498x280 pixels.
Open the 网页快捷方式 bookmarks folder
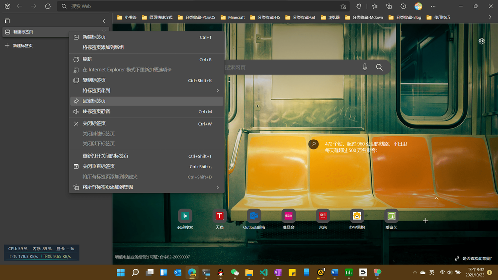(157, 17)
